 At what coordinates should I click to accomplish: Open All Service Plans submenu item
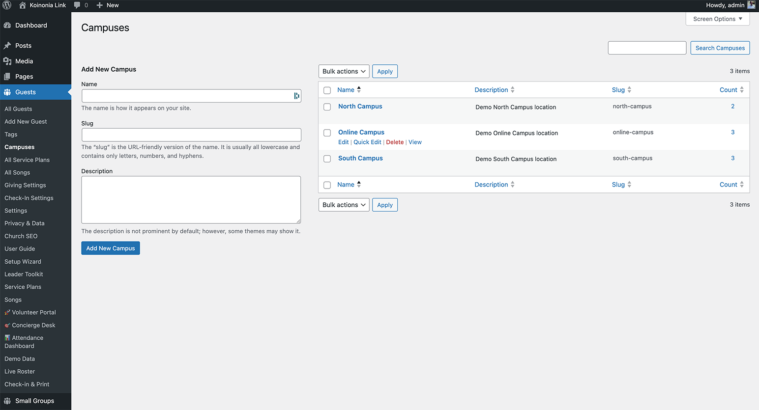(x=27, y=160)
